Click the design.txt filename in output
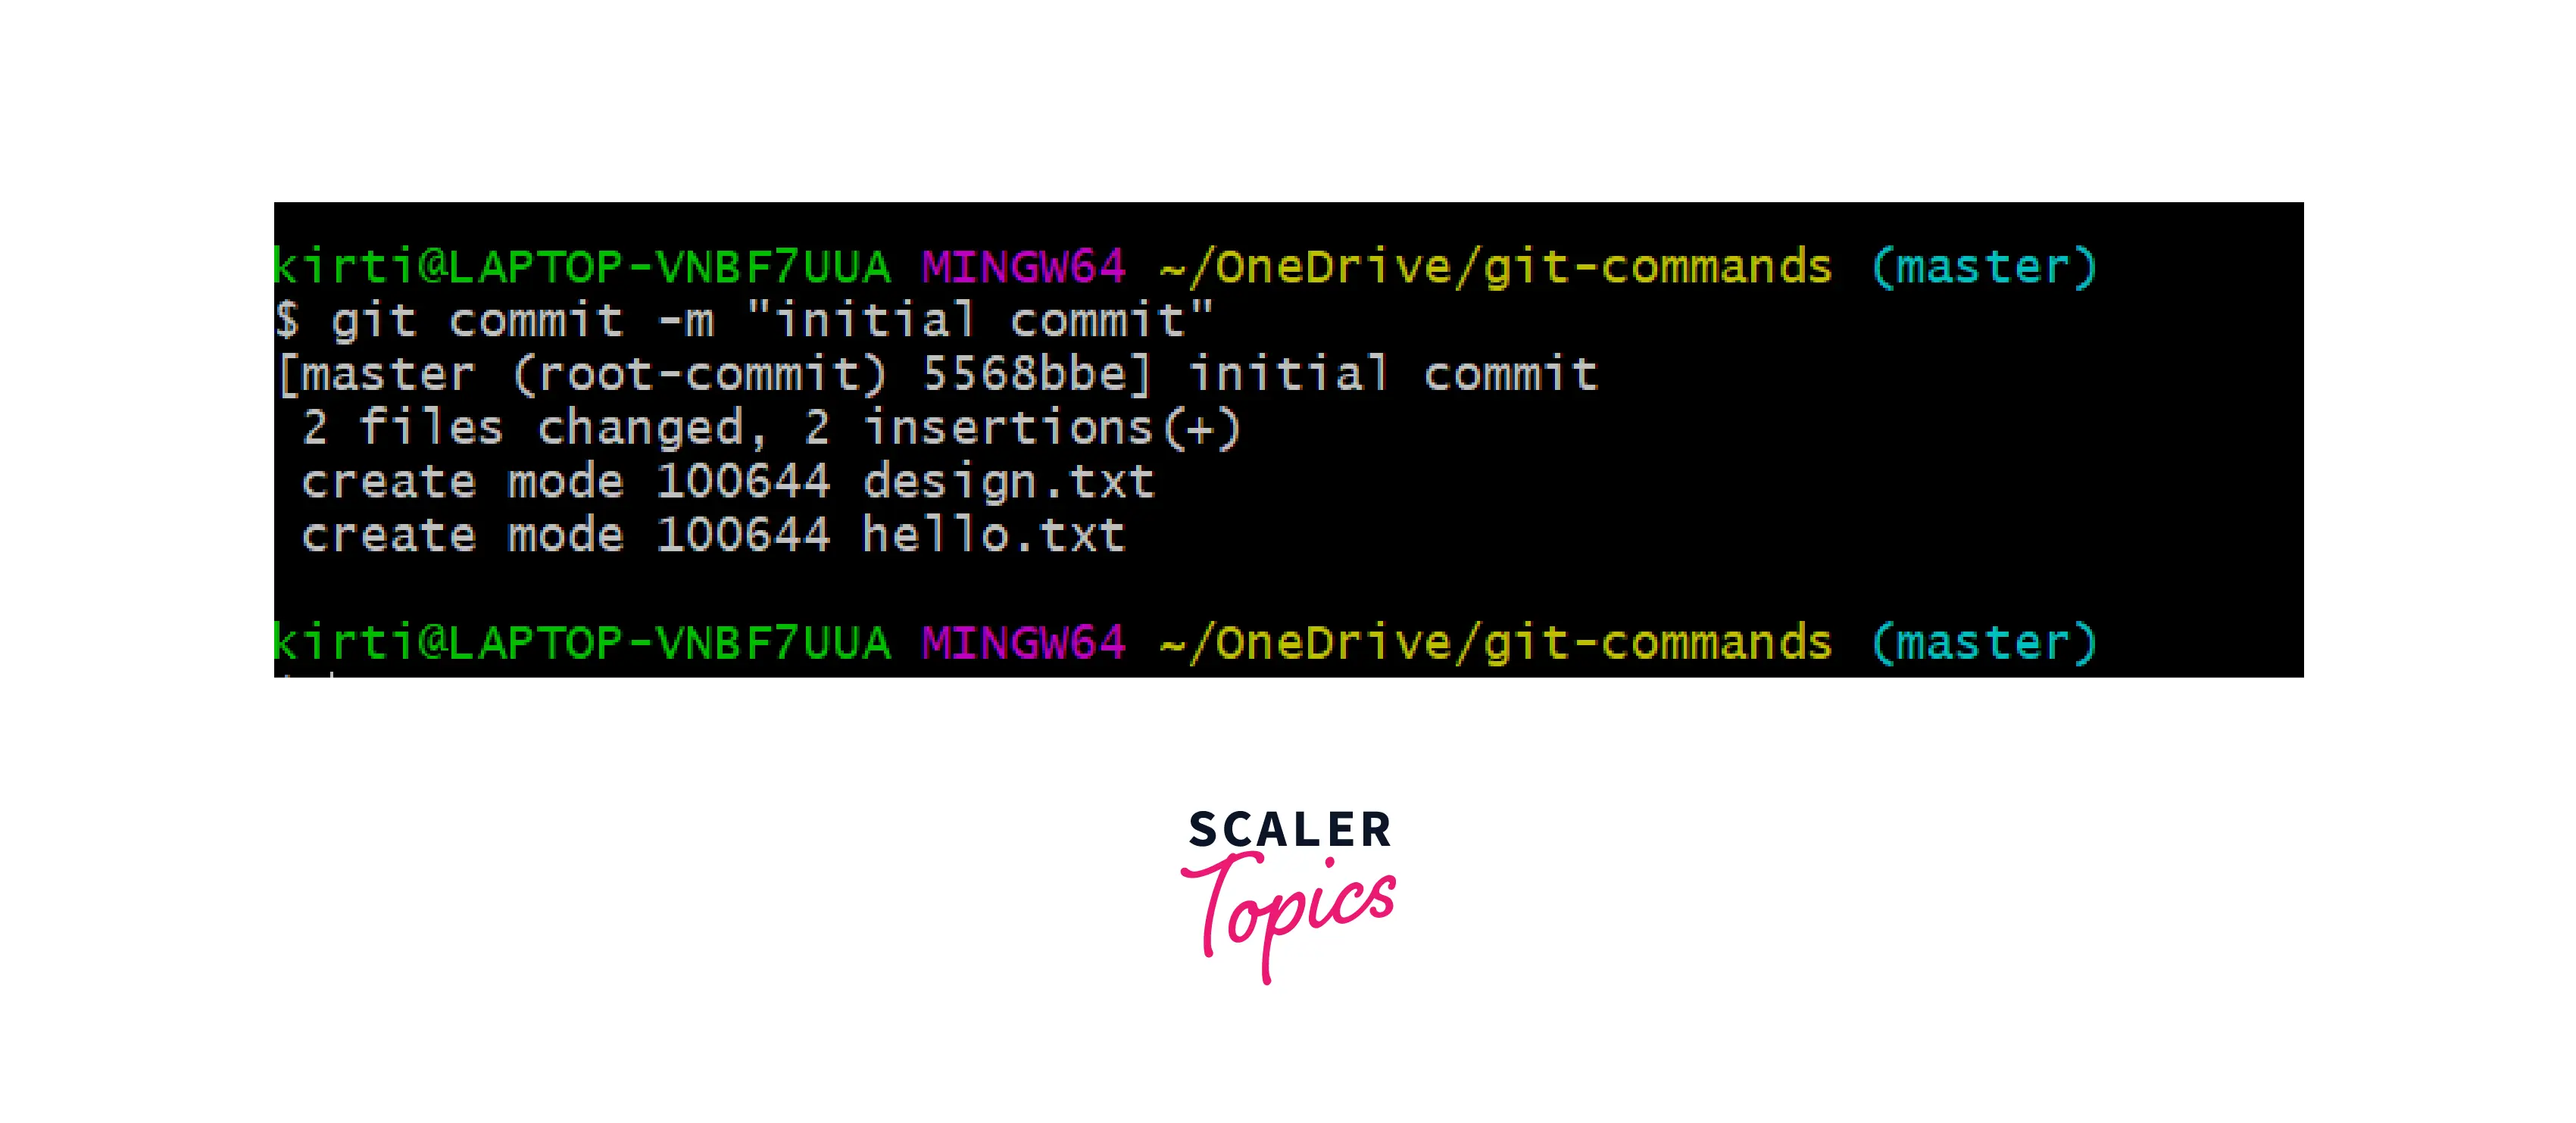 (1008, 482)
